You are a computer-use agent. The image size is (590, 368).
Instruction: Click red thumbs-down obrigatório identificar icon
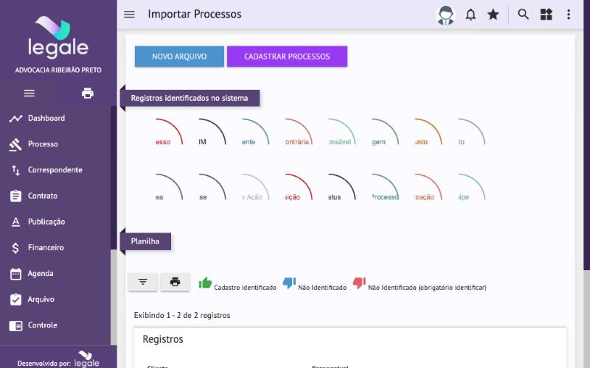pyautogui.click(x=359, y=283)
